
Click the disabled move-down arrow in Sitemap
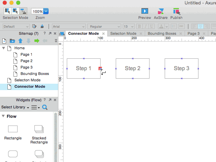click(28, 41)
